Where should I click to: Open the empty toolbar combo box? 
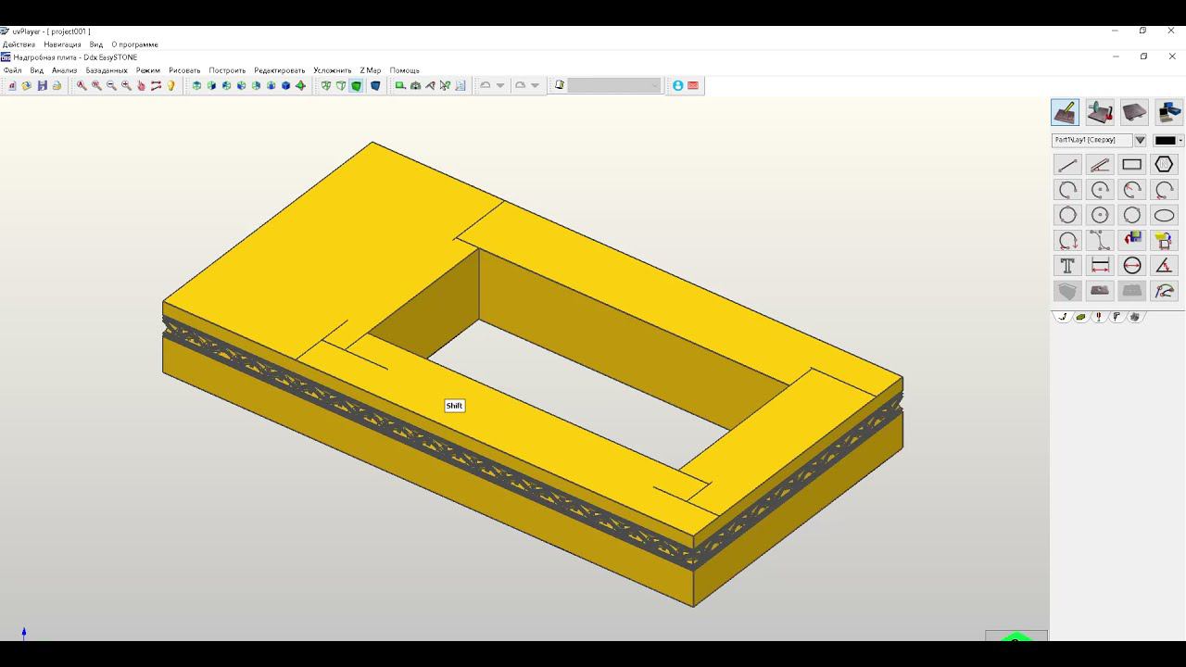pos(614,85)
